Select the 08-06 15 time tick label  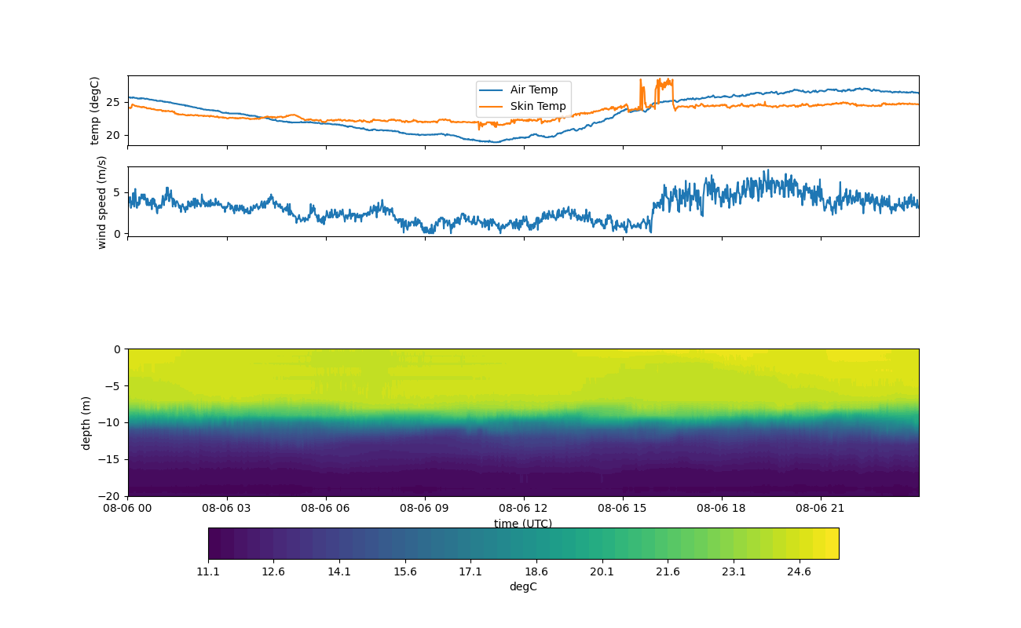coord(623,509)
